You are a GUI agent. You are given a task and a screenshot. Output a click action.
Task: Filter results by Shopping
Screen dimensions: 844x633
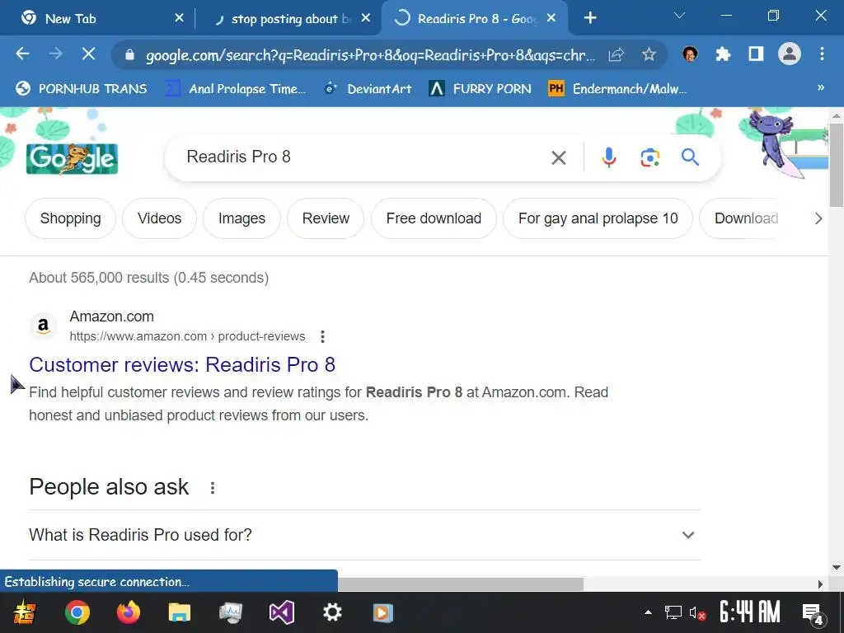[x=71, y=218]
